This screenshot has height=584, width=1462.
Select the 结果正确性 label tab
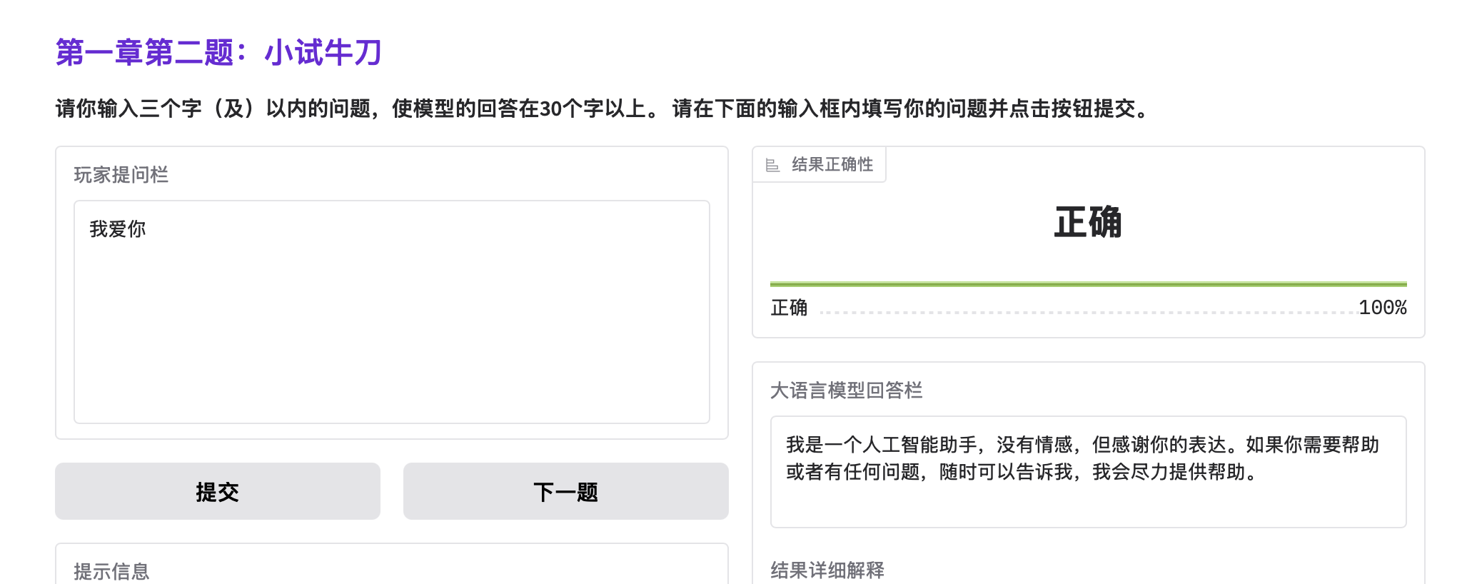(x=832, y=165)
